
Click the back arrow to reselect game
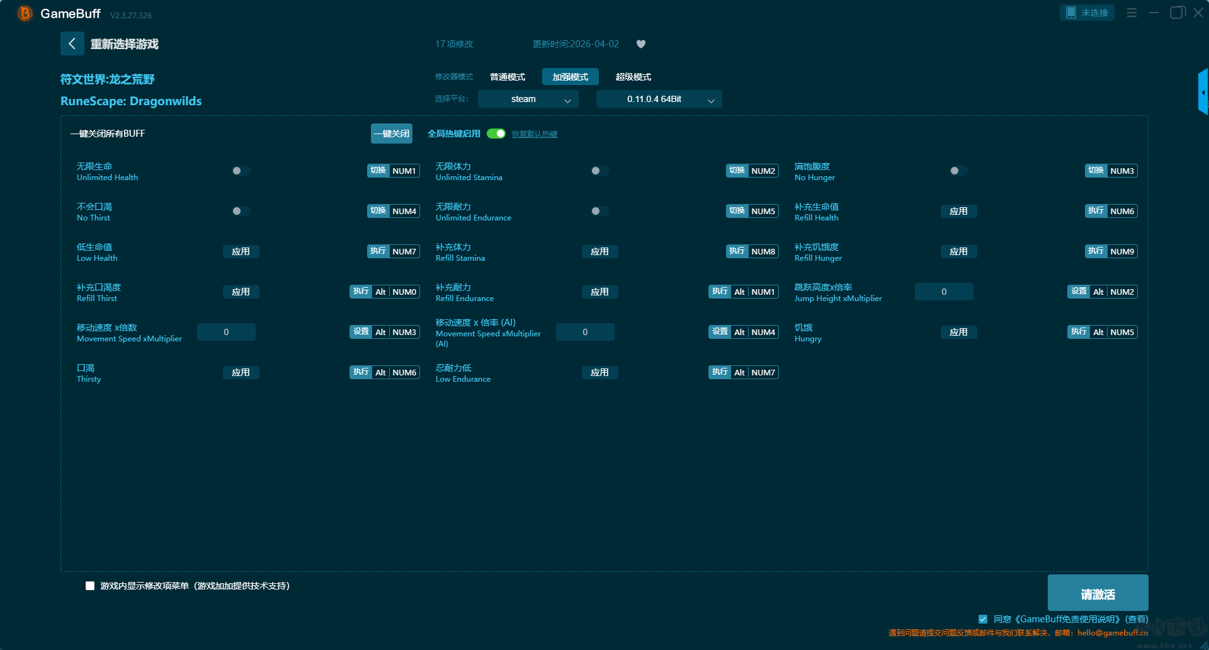[x=72, y=43]
